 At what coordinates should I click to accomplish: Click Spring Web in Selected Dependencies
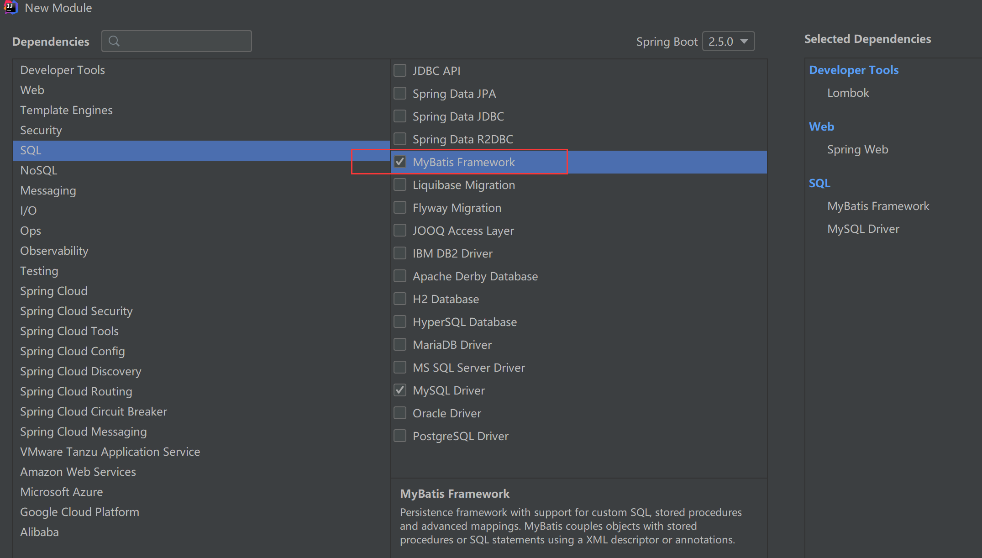click(x=857, y=149)
